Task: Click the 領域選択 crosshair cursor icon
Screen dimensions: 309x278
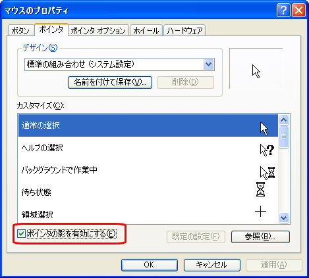Action: point(260,211)
